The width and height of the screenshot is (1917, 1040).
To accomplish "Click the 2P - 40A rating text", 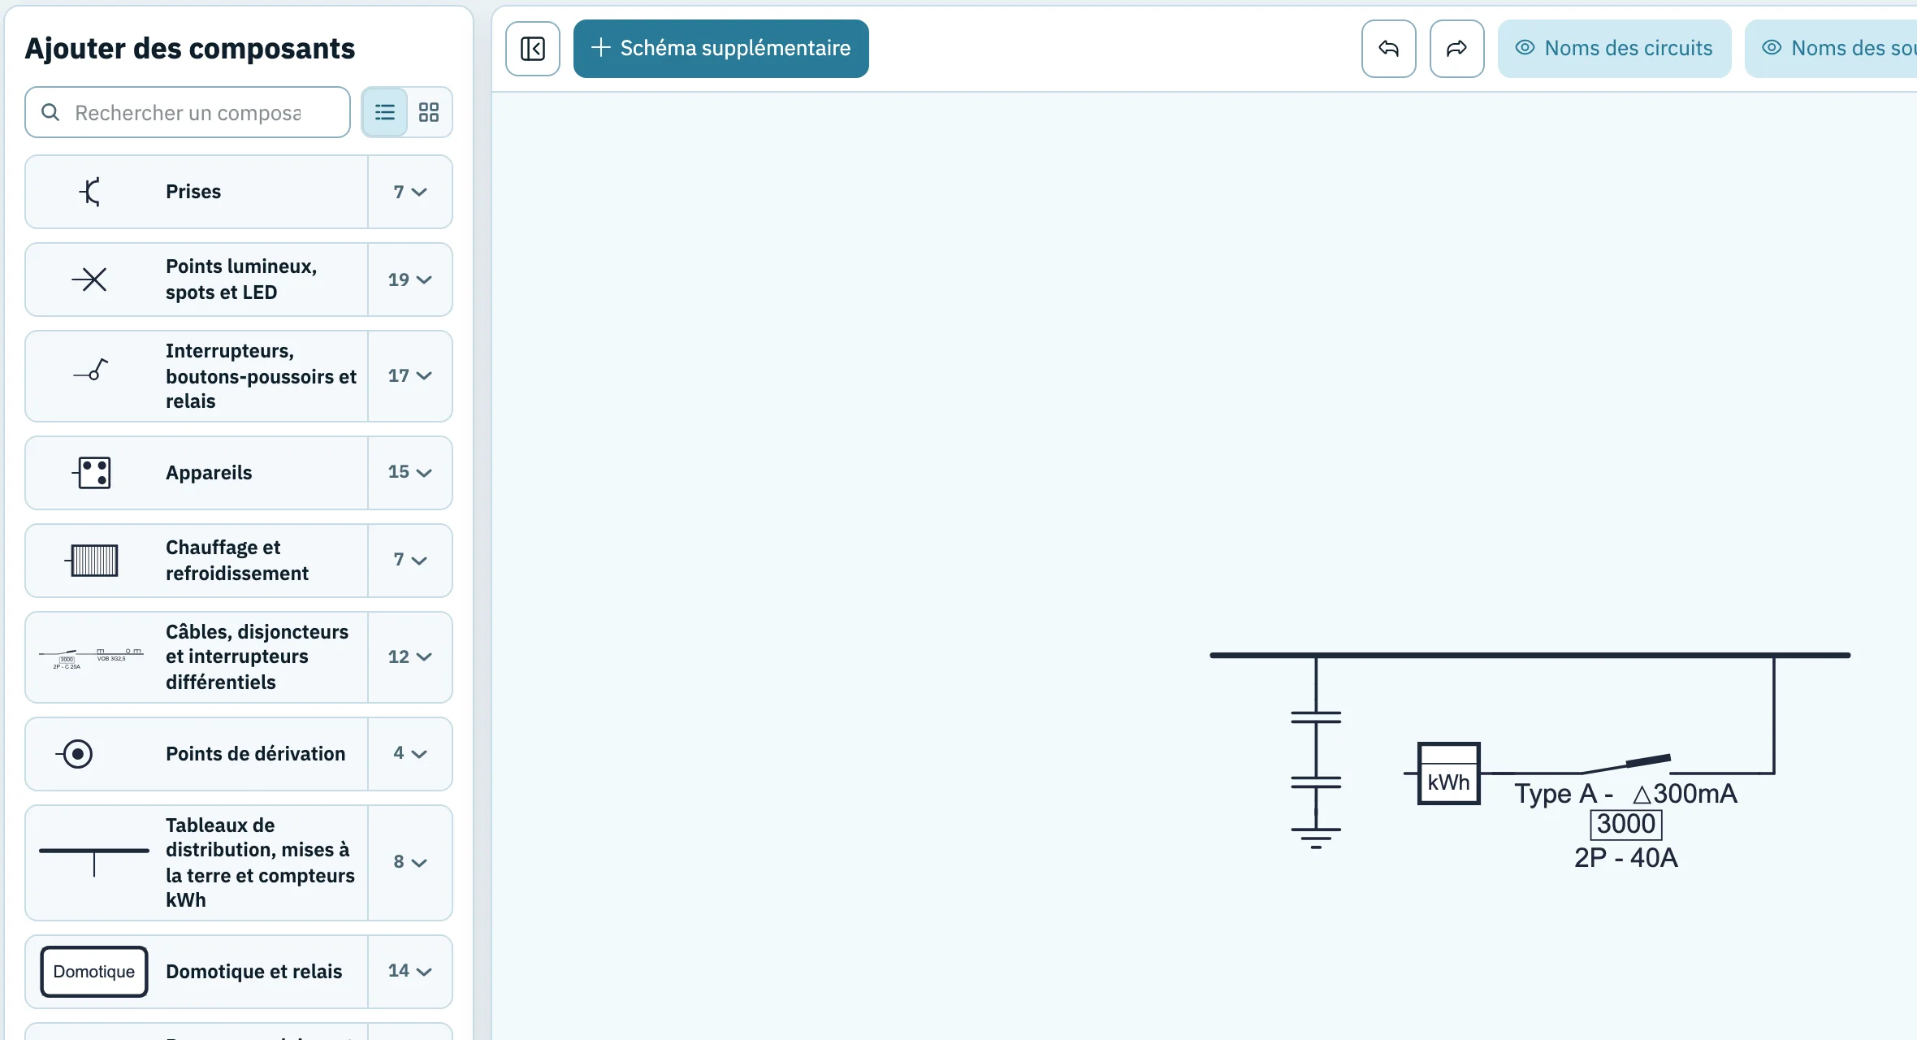I will click(x=1625, y=858).
